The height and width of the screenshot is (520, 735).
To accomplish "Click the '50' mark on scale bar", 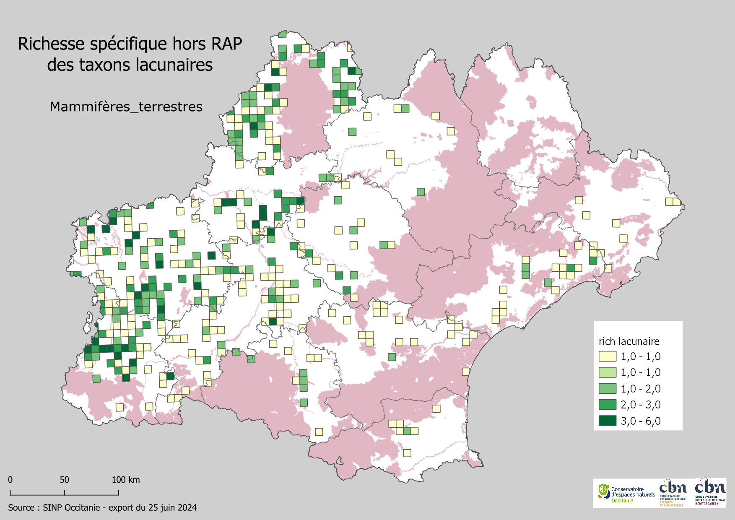I will pyautogui.click(x=64, y=480).
